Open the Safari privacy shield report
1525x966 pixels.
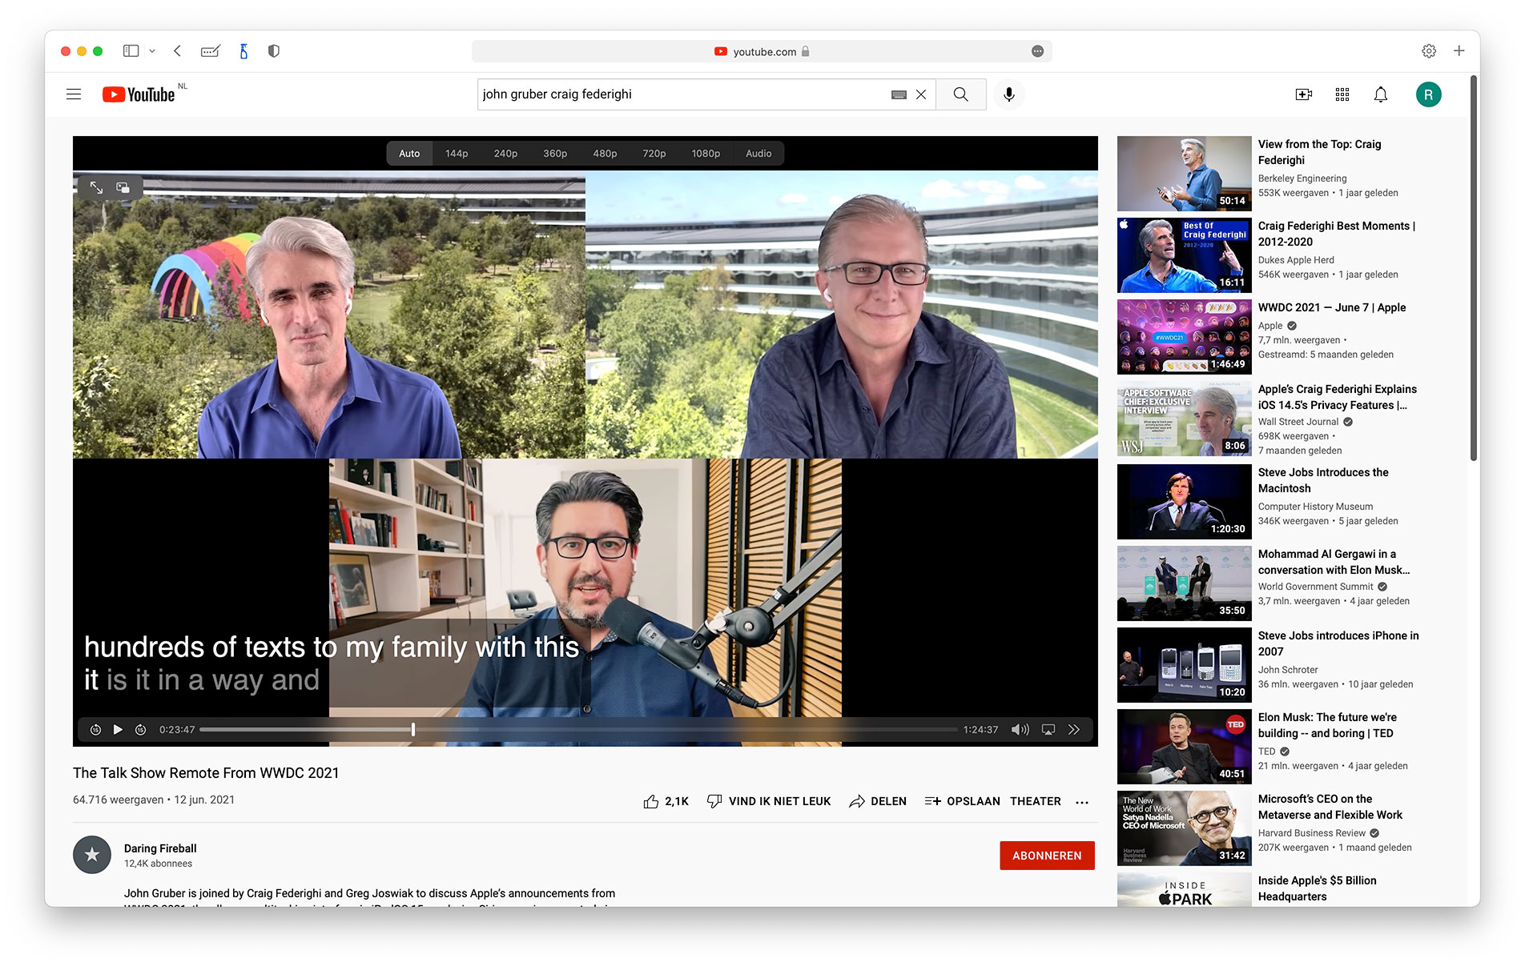click(273, 50)
